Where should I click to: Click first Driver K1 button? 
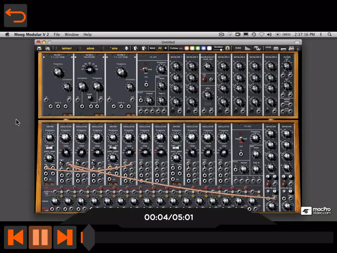[47, 184]
